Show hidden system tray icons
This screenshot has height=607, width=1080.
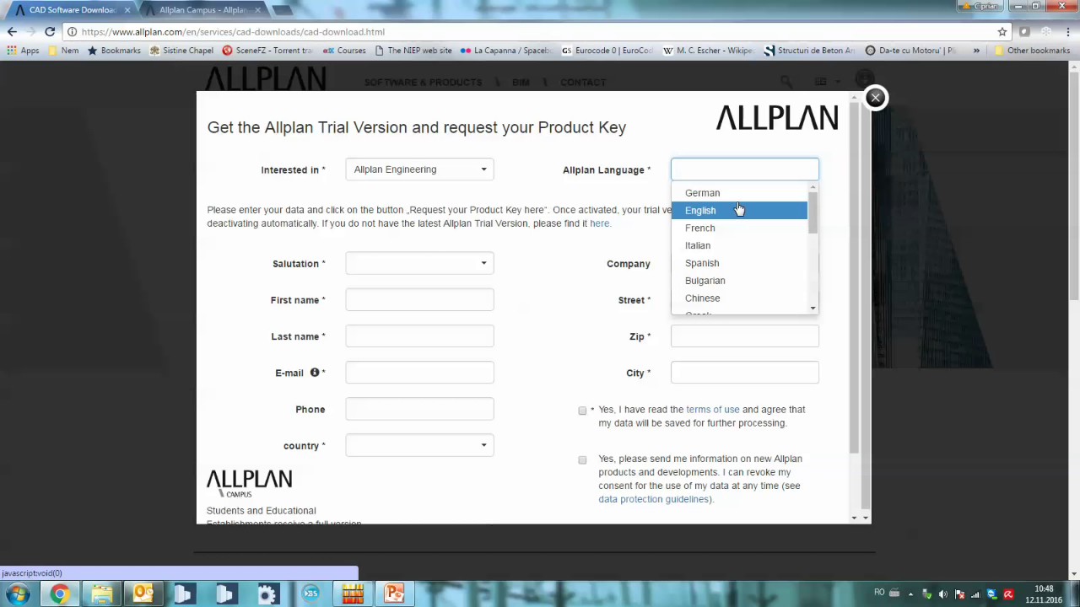(910, 594)
